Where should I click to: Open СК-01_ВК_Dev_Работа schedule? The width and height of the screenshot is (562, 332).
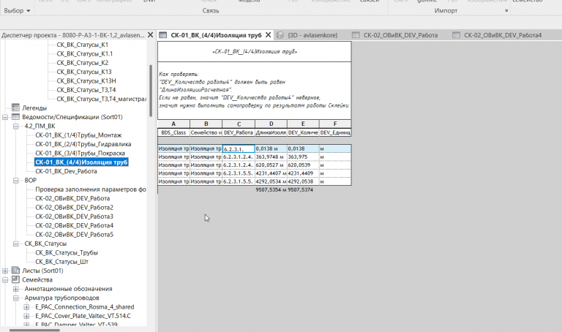66,171
